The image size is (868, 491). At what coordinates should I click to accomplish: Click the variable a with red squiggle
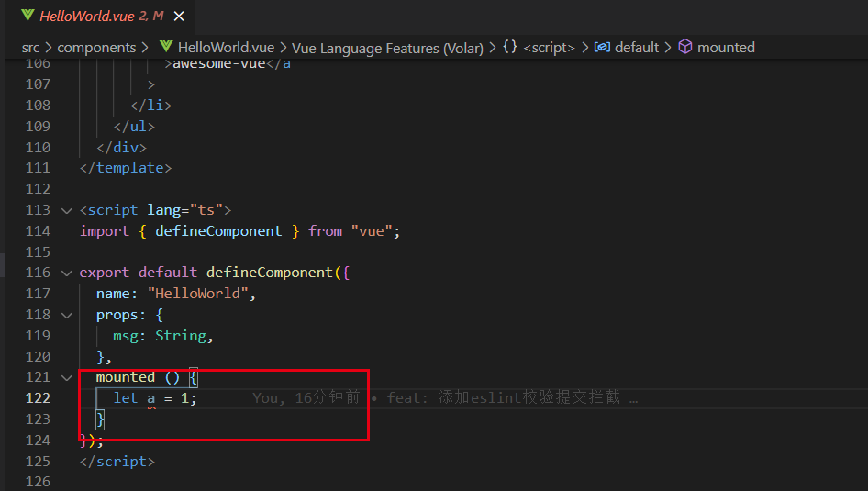[x=151, y=398]
